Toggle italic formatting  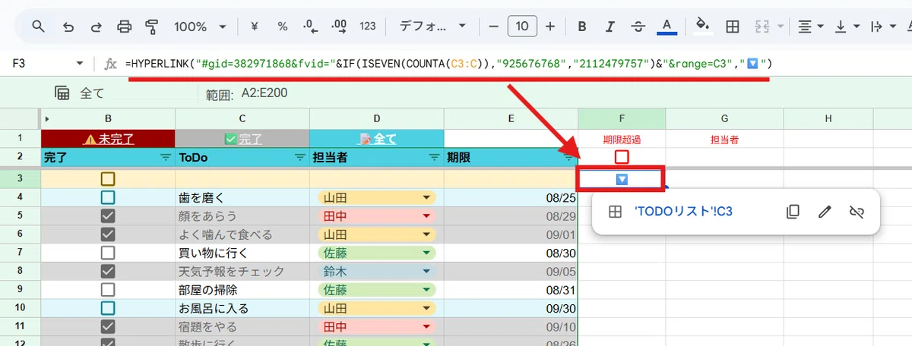pyautogui.click(x=610, y=27)
